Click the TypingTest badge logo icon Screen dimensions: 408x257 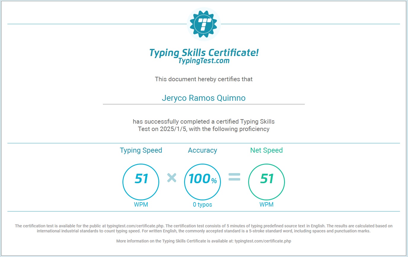pos(204,24)
